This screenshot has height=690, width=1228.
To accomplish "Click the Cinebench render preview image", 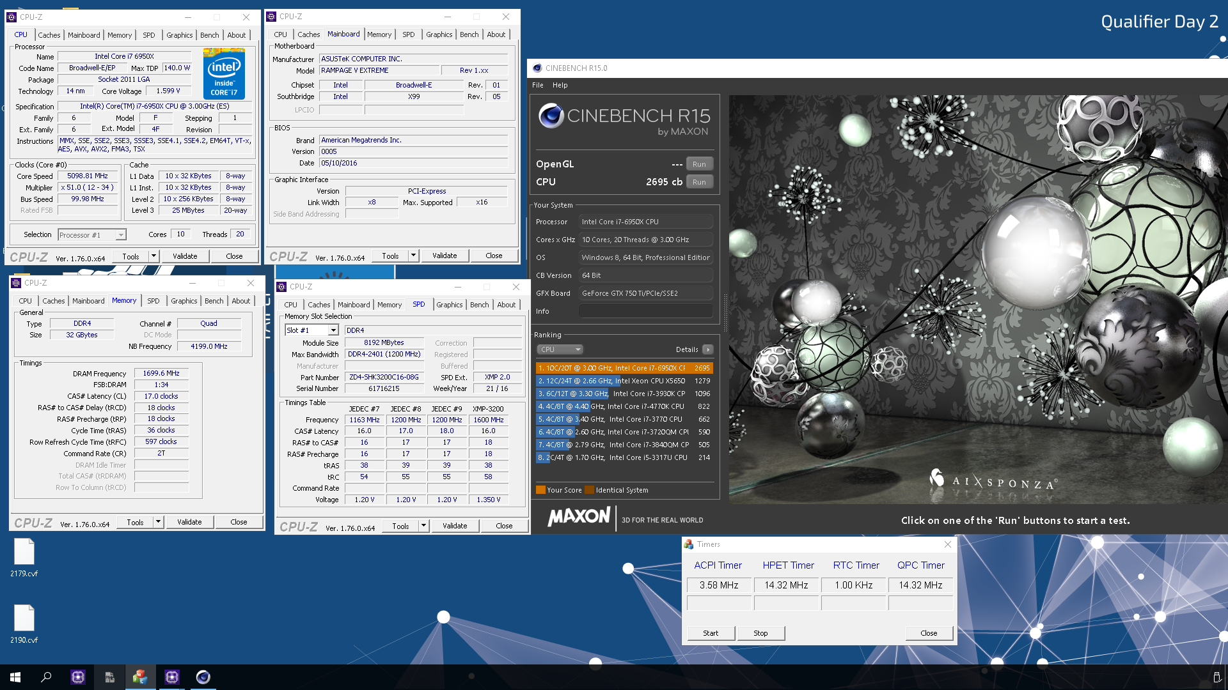I will pyautogui.click(x=978, y=300).
